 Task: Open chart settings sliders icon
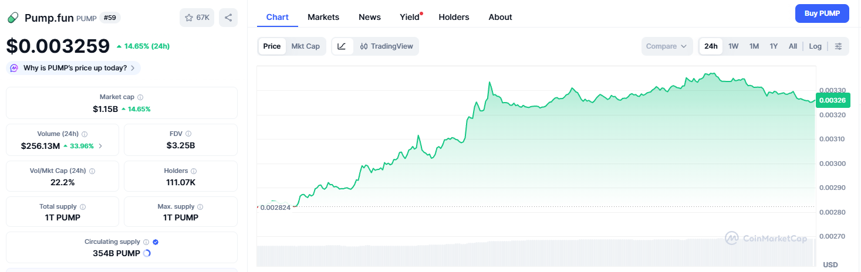[x=838, y=46]
